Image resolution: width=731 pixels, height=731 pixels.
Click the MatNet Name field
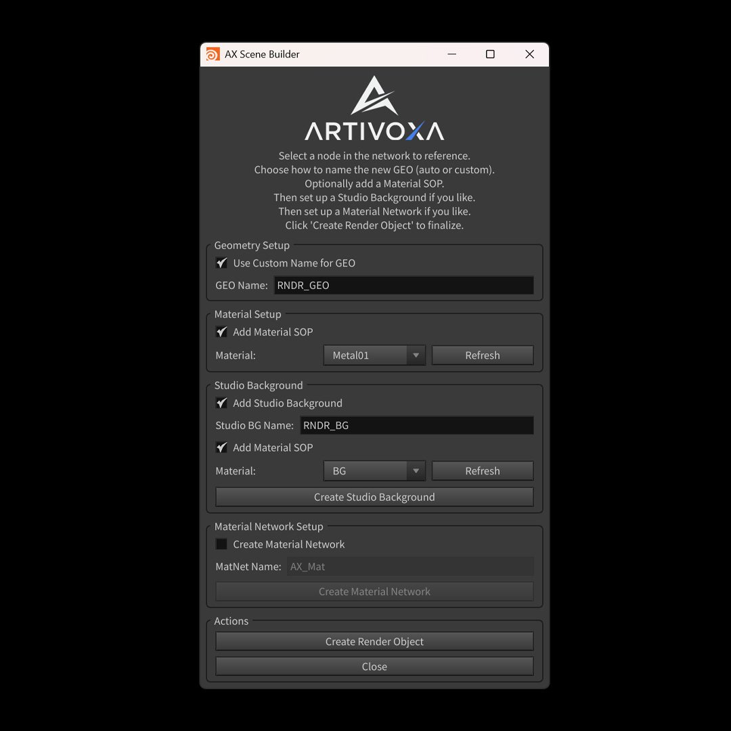410,567
